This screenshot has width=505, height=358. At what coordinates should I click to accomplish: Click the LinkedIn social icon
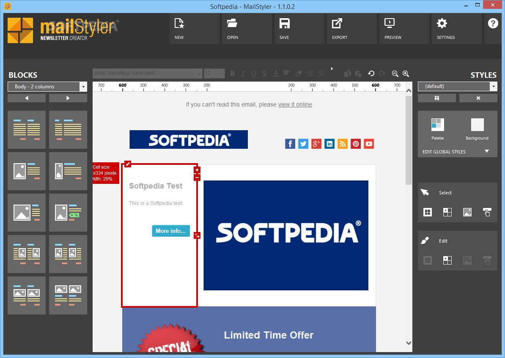[x=329, y=144]
